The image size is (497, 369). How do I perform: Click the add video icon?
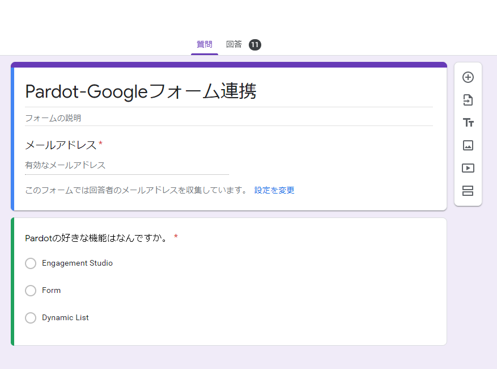click(x=468, y=168)
